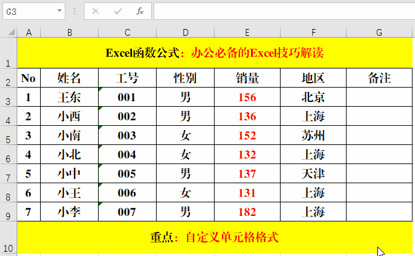Select column C header

point(127,32)
